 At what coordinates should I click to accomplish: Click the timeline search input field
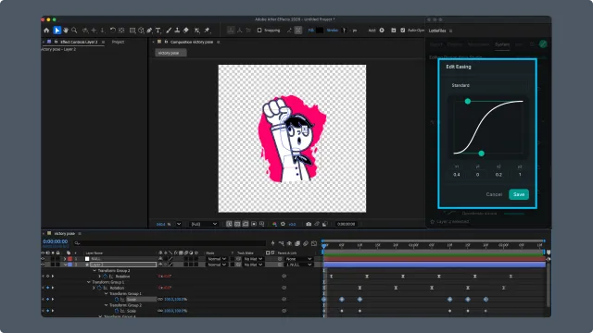[x=170, y=243]
